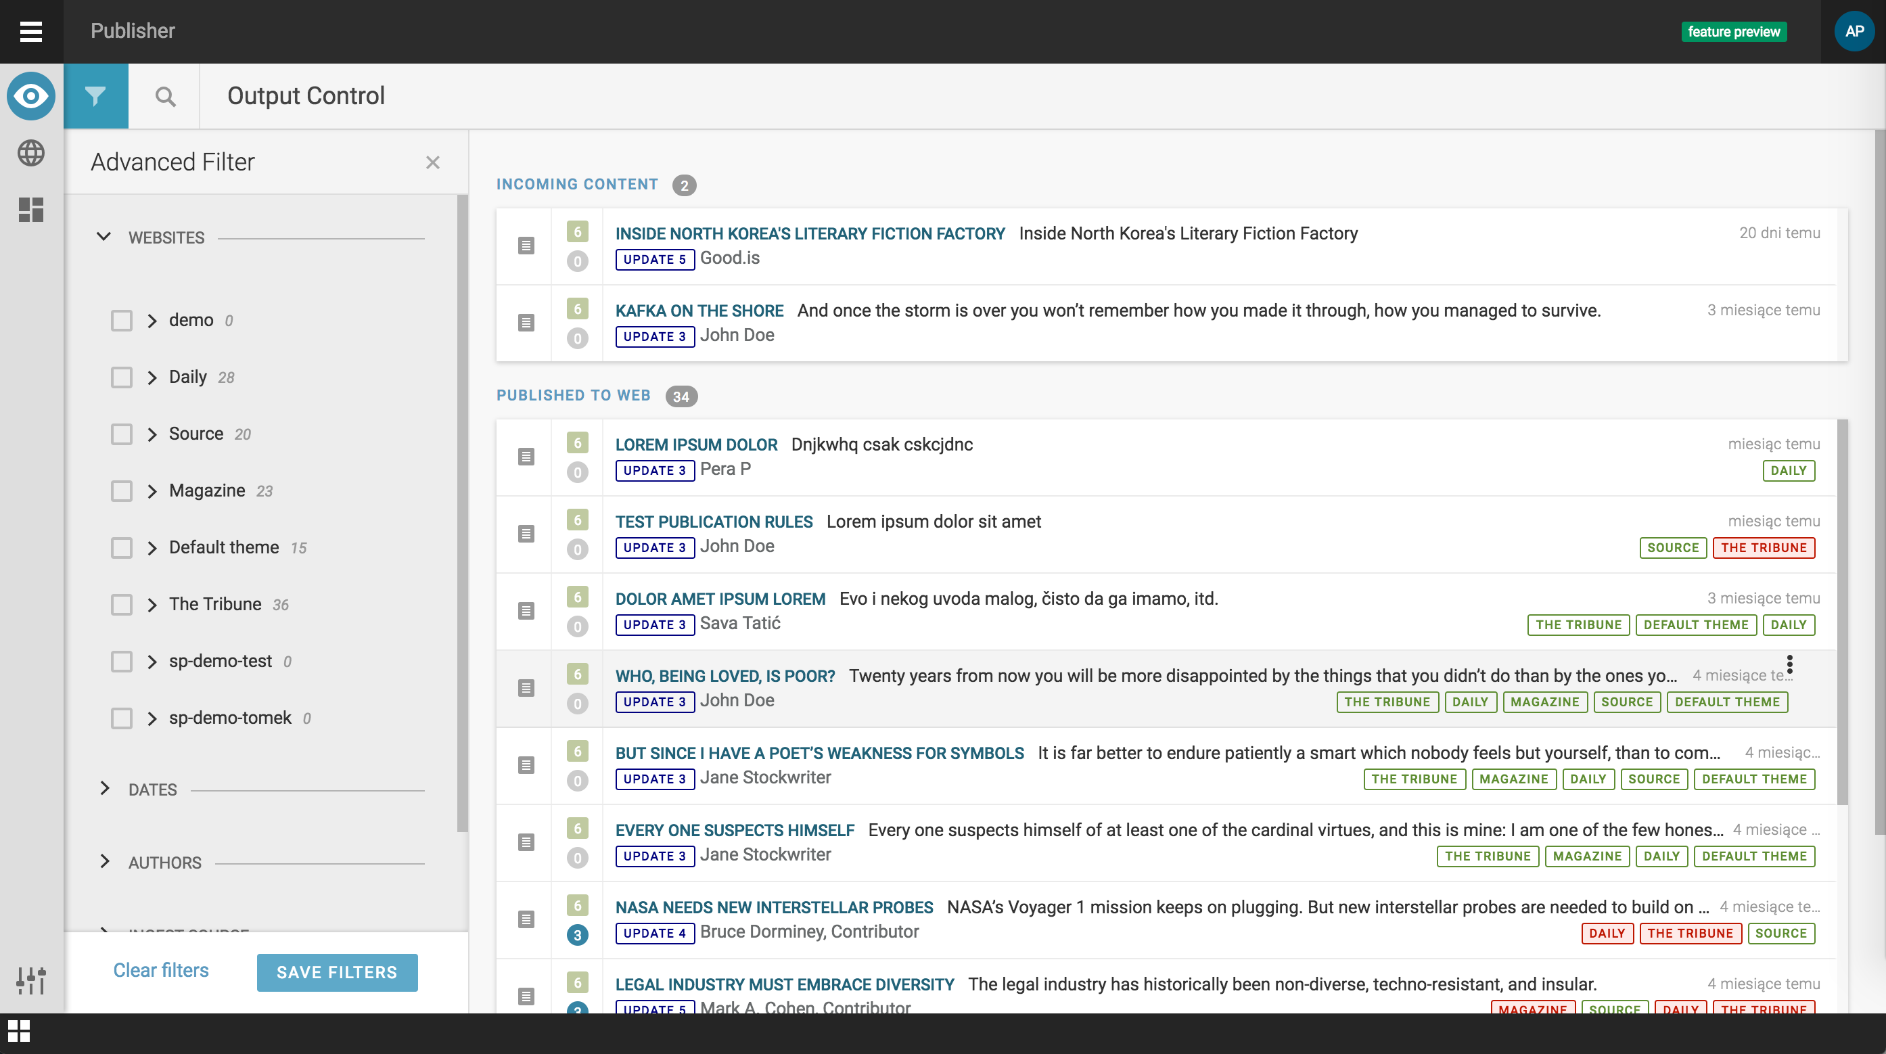Viewport: 1886px width, 1054px height.
Task: Expand the Source website tree chevron
Action: 152,434
